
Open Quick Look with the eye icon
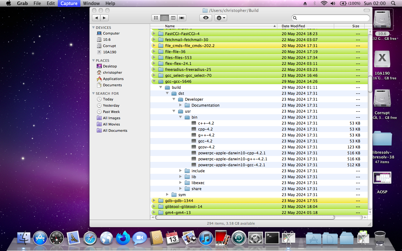click(206, 18)
